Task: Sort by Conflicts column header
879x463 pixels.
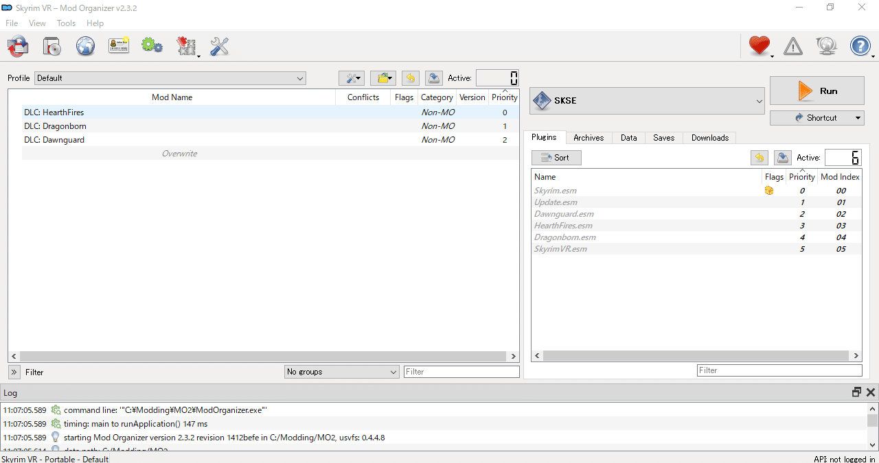Action: [363, 97]
